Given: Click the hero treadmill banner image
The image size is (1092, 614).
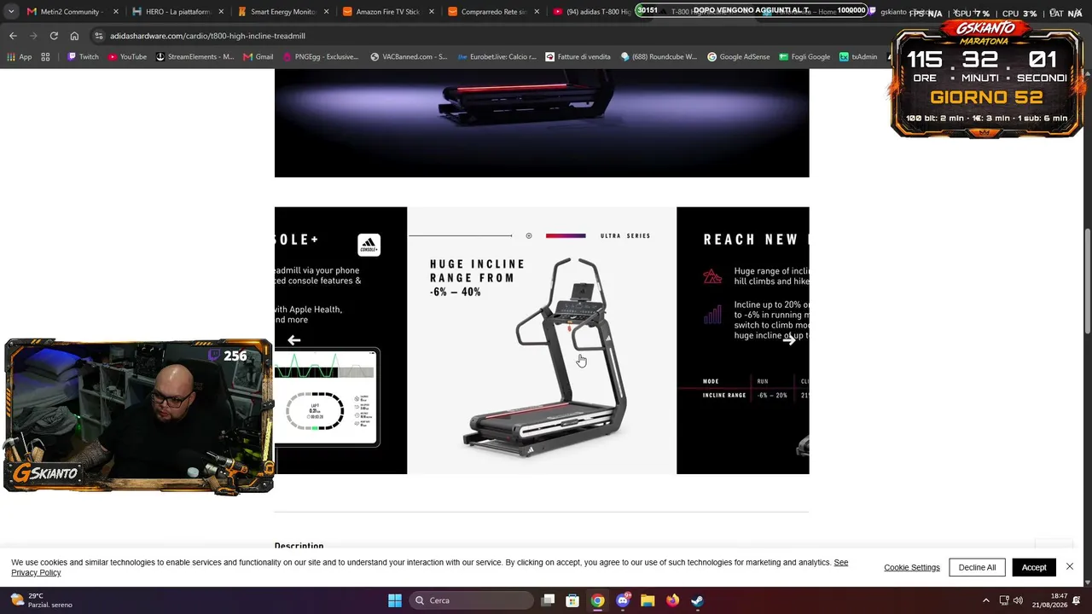Looking at the screenshot, I should click(542, 123).
